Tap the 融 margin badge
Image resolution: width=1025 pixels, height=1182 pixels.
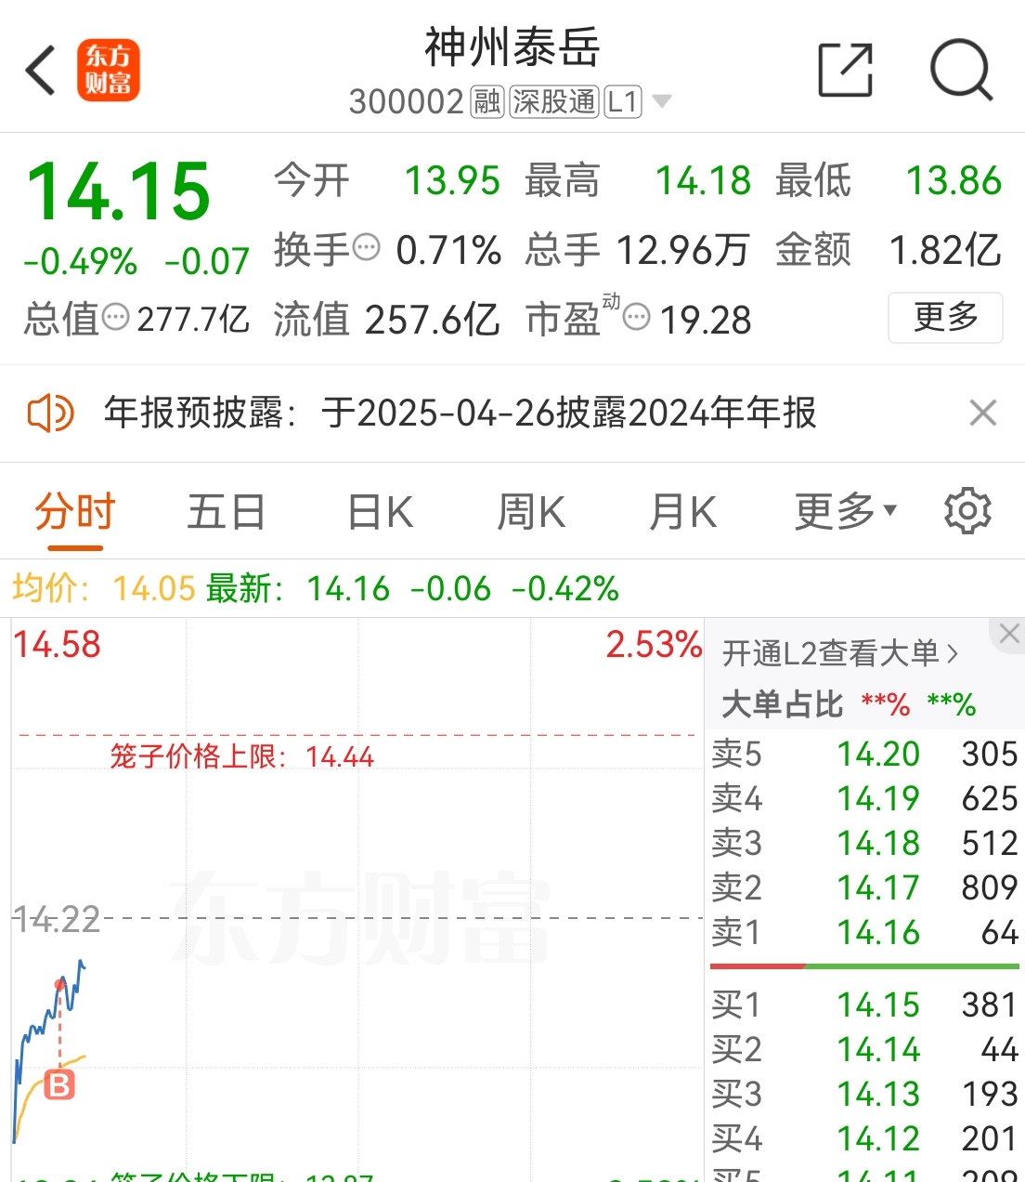coord(487,101)
